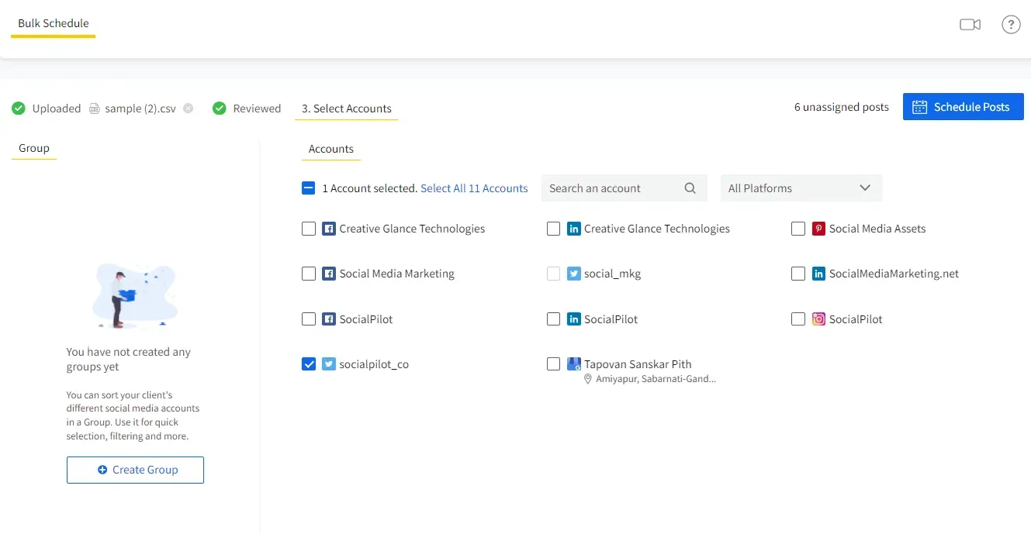Screen dimensions: 1031x534
Task: Click the video tutorial camera icon
Action: [x=970, y=24]
